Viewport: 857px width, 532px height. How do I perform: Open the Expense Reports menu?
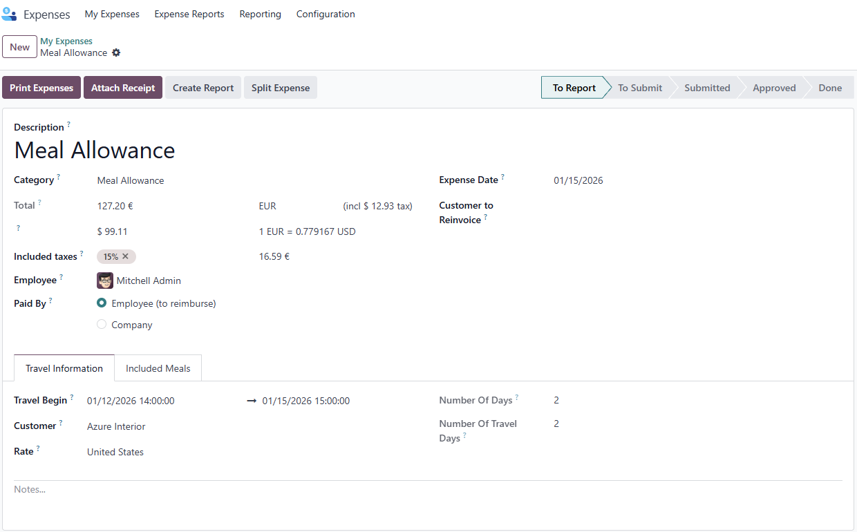coord(189,14)
